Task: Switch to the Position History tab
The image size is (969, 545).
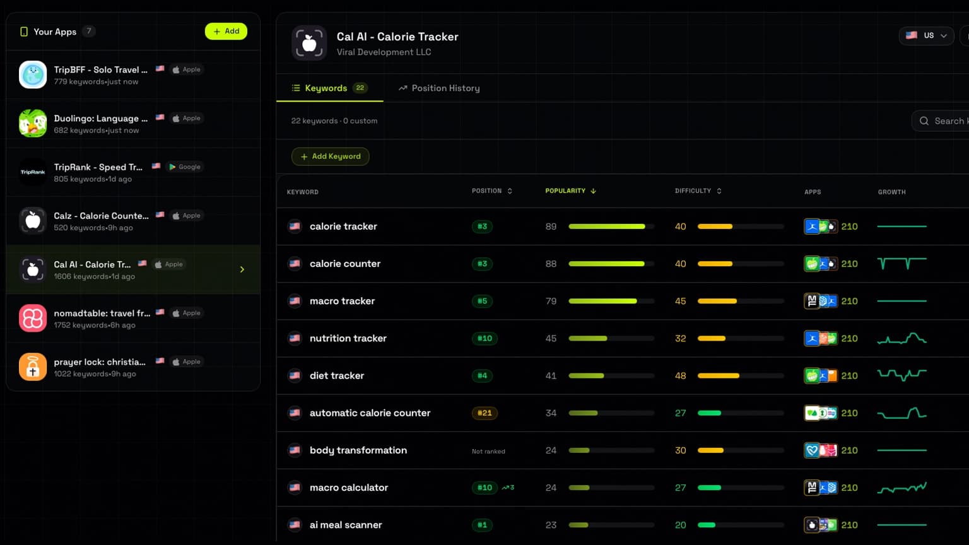Action: [x=439, y=88]
